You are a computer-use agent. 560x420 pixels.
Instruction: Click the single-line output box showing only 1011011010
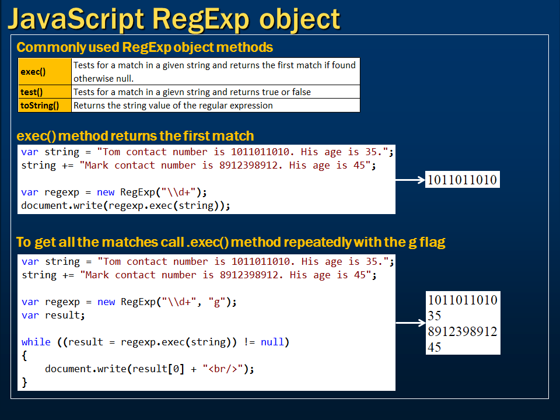[x=462, y=179]
